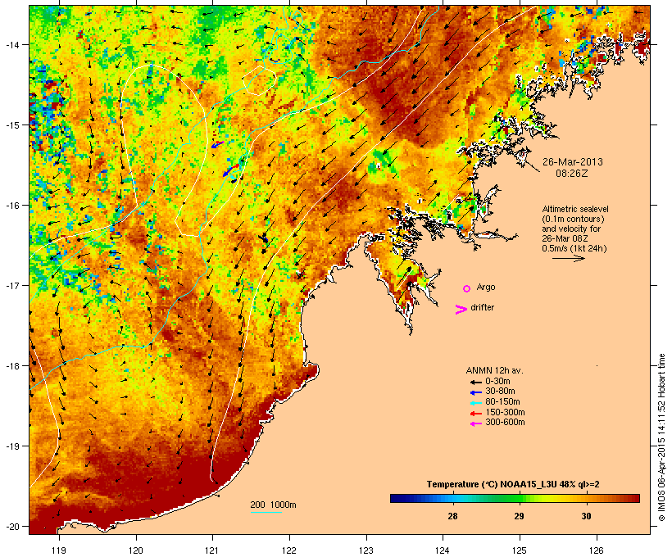672x557 pixels.
Task: Click the 80-150m depth label
Action: click(502, 402)
